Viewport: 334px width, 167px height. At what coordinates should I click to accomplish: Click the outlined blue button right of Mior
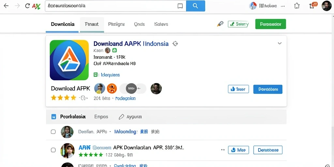pyautogui.click(x=268, y=150)
